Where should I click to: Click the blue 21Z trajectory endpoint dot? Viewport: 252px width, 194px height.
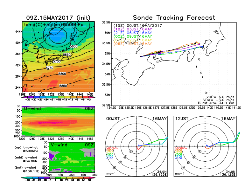202,47
